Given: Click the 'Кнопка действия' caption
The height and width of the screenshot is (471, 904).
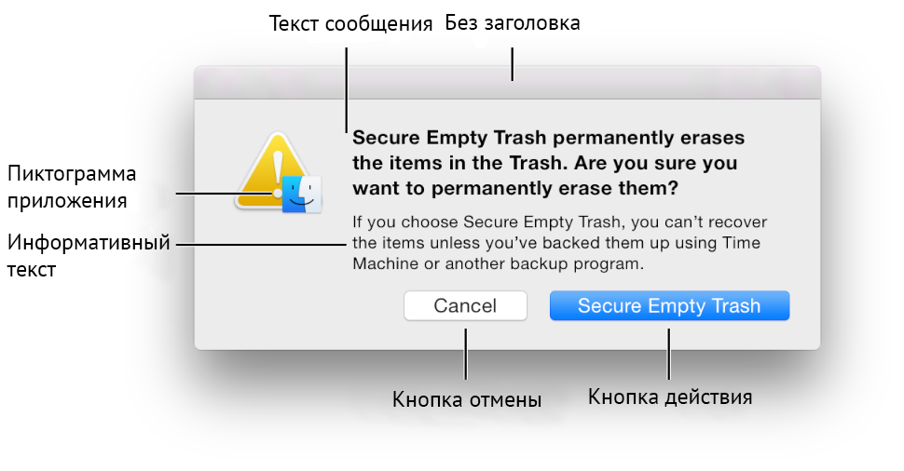Looking at the screenshot, I should pyautogui.click(x=669, y=397).
